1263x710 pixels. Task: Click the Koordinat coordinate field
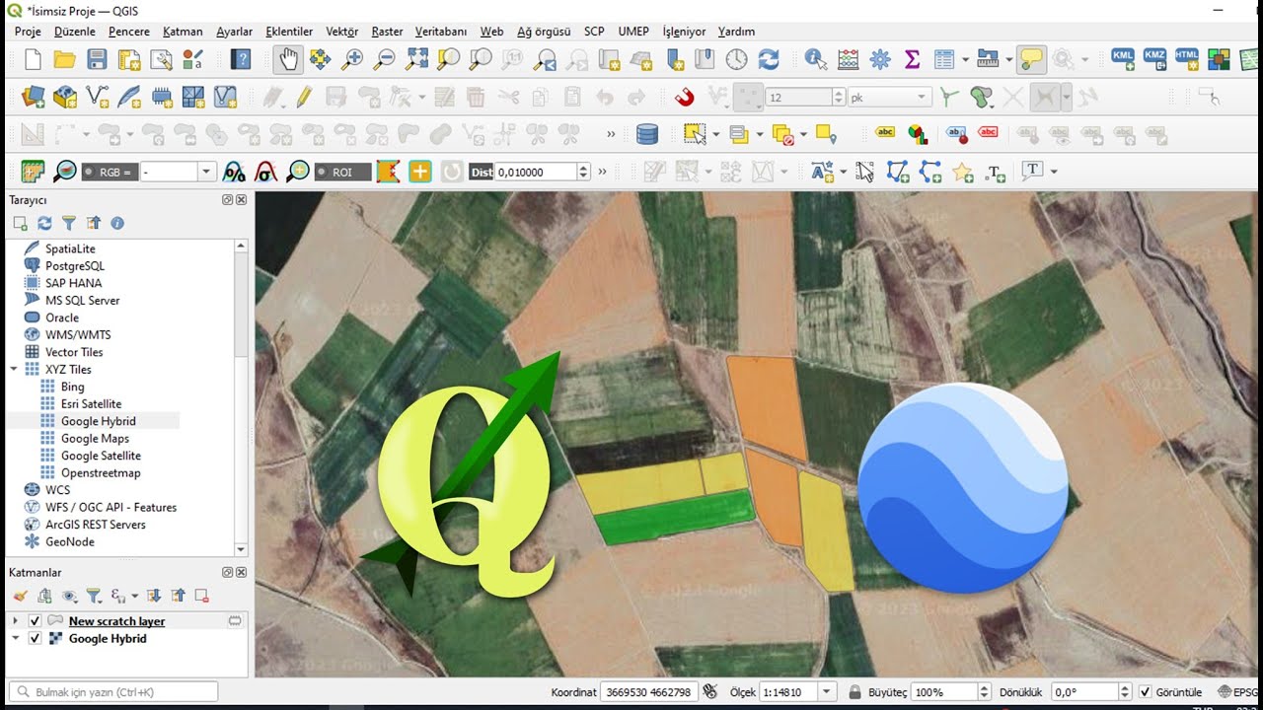click(649, 692)
